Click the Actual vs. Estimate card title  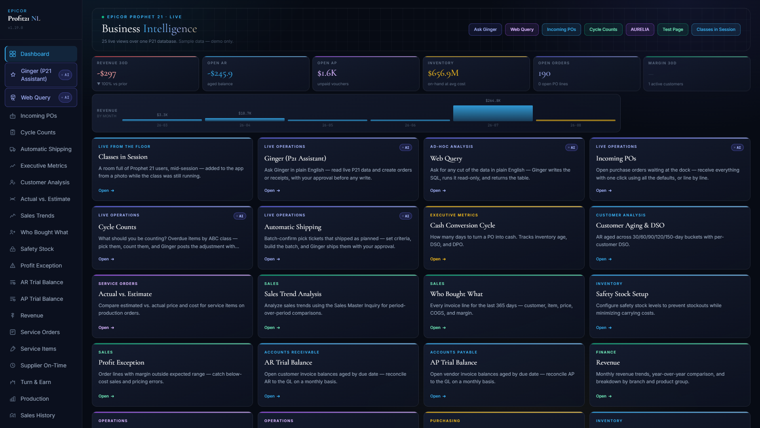(125, 294)
